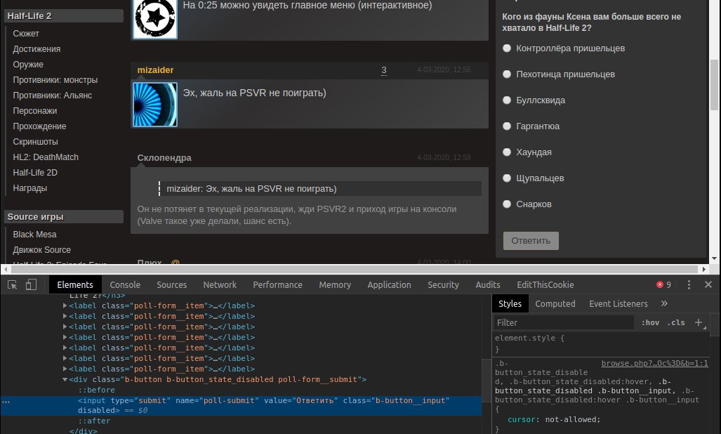Open the DevTools three-dot menu

pos(689,285)
